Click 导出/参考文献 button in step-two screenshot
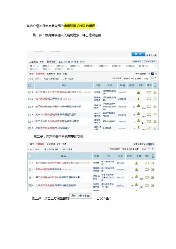Image resolution: width=176 pixels, height=249 pixels. pyautogui.click(x=51, y=149)
